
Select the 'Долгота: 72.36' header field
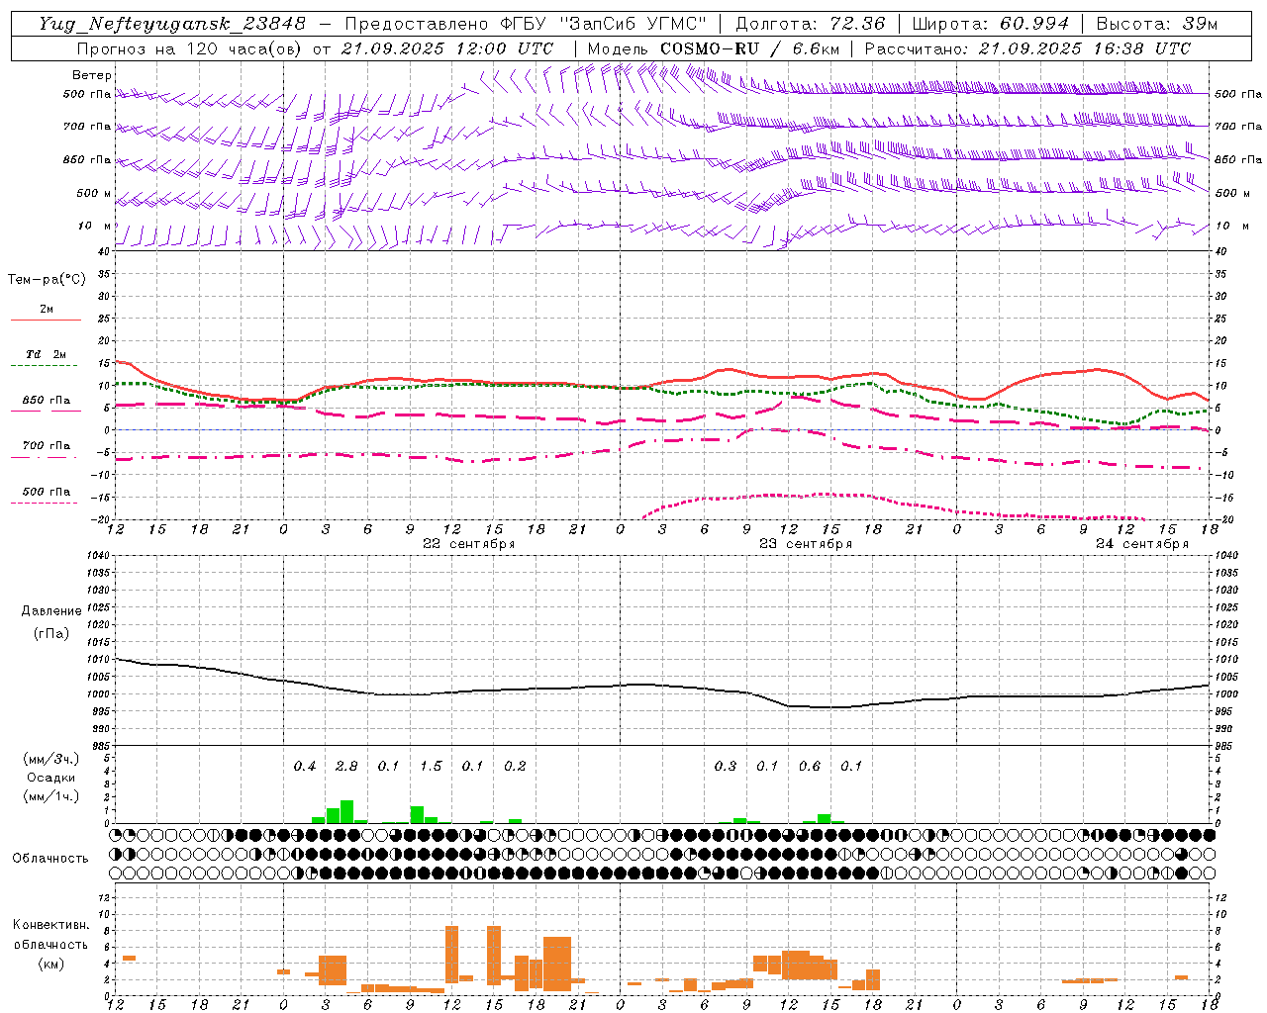[811, 24]
